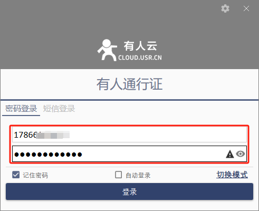
Task: Focus the masked password input field
Action: pos(129,154)
